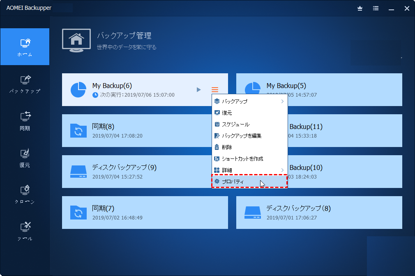Expand the バックアップ submenu arrow

282,101
